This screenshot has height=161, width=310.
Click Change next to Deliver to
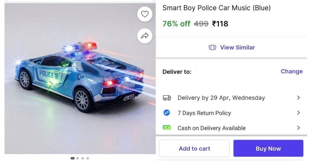click(291, 71)
